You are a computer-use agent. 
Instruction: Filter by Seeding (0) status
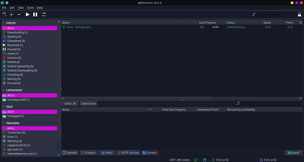tap(30, 37)
